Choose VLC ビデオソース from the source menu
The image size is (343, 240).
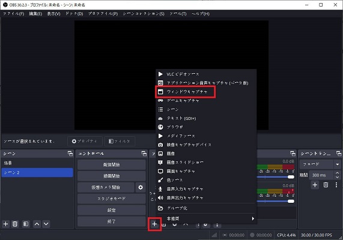coord(206,74)
